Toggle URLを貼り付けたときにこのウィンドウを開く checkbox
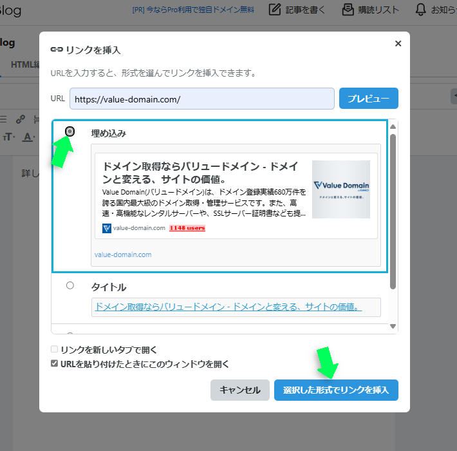Image resolution: width=457 pixels, height=451 pixels. click(54, 363)
